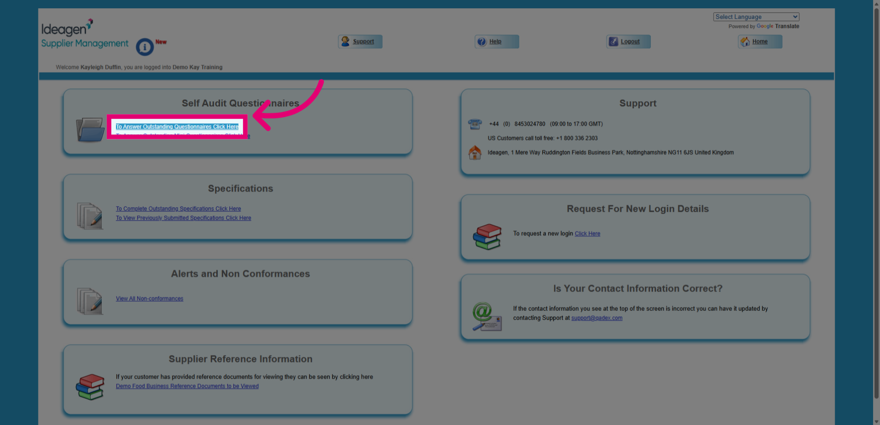Image resolution: width=880 pixels, height=425 pixels.
Task: Open View All Non-conformances link
Action: click(149, 299)
